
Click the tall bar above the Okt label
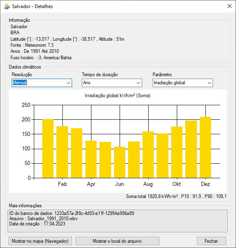point(177,152)
